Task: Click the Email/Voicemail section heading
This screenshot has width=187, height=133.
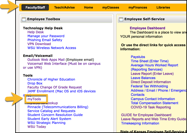Action: pyautogui.click(x=38, y=56)
